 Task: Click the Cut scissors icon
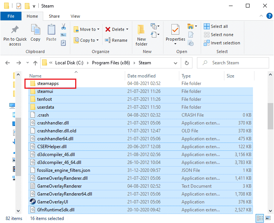tap(64, 26)
